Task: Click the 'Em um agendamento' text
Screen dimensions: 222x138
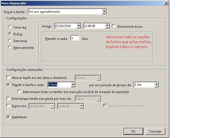Action: (44, 12)
